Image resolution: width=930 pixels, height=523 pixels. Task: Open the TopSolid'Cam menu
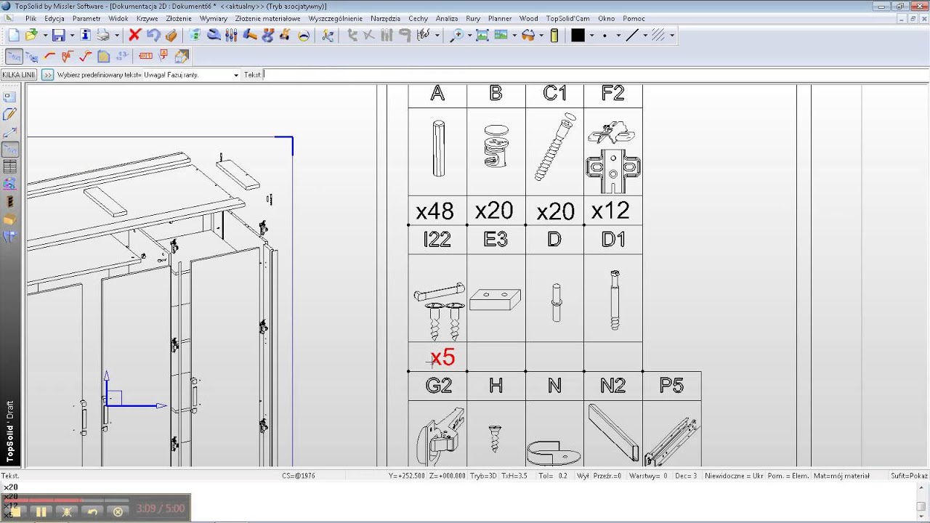568,18
